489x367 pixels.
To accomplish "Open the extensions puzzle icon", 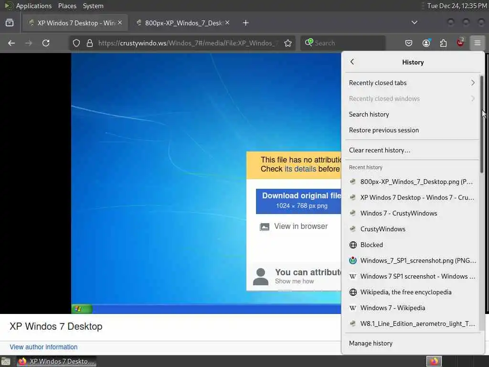I will coord(443,43).
